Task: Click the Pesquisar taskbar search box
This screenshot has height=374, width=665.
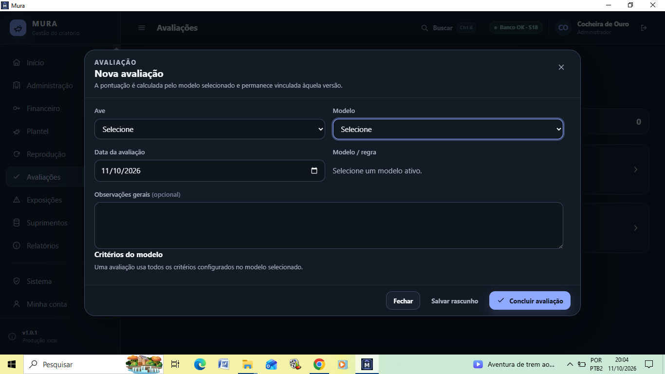Action: 94,364
